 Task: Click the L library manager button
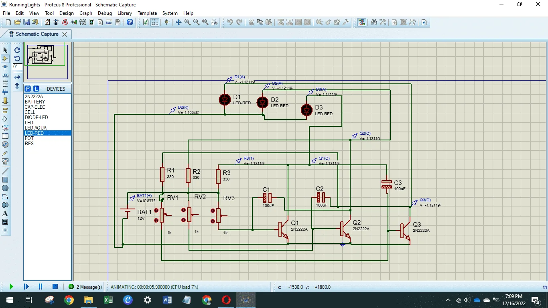click(x=36, y=89)
